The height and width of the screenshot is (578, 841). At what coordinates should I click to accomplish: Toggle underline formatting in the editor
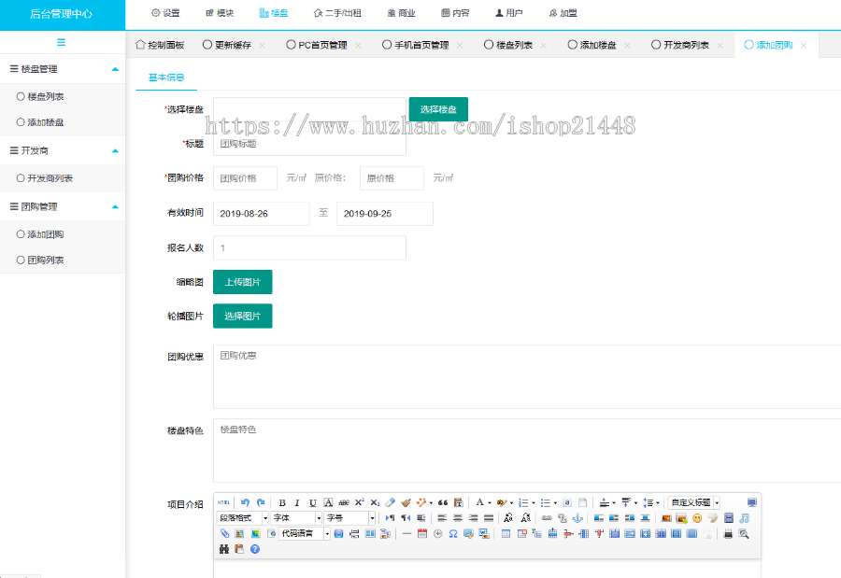tap(312, 502)
